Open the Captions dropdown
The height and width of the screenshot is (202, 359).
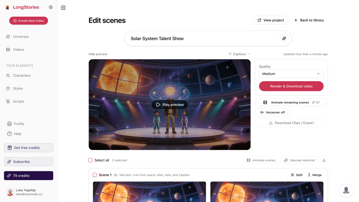pos(239,54)
